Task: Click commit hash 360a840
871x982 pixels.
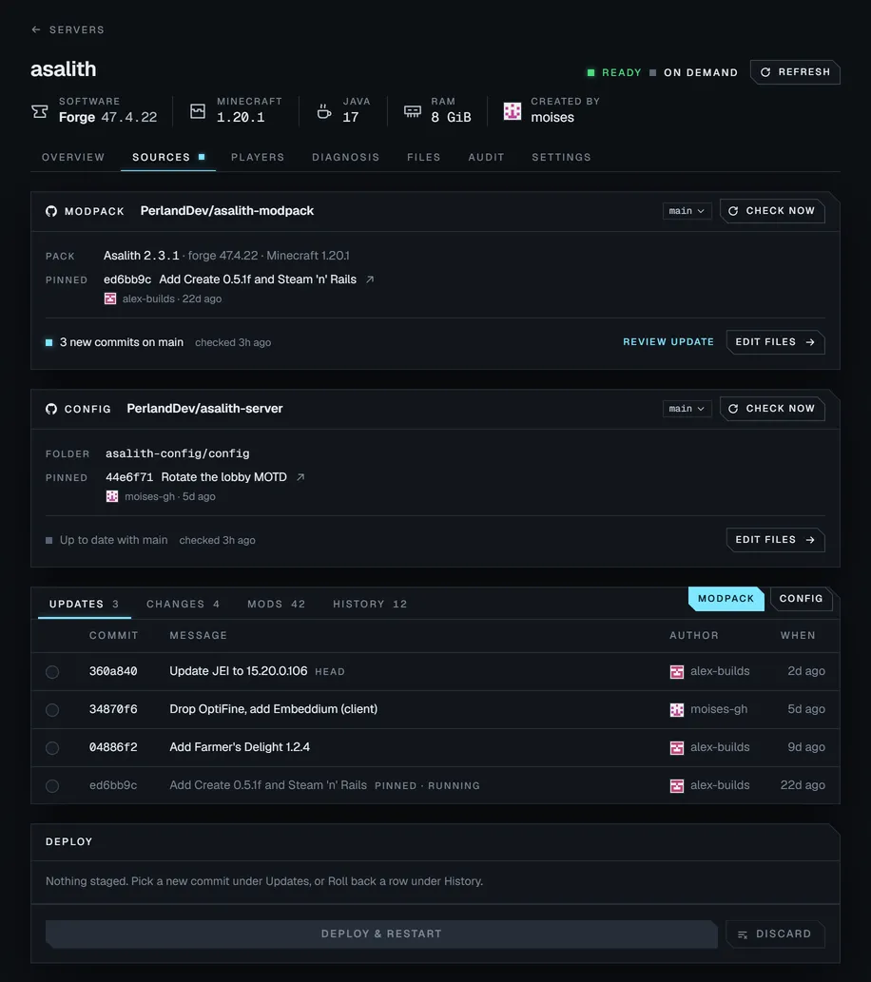Action: [x=113, y=671]
